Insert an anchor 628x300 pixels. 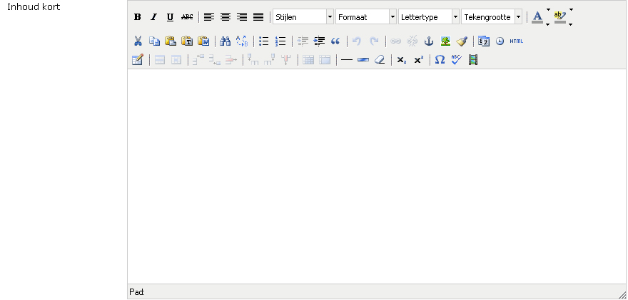[x=429, y=41]
